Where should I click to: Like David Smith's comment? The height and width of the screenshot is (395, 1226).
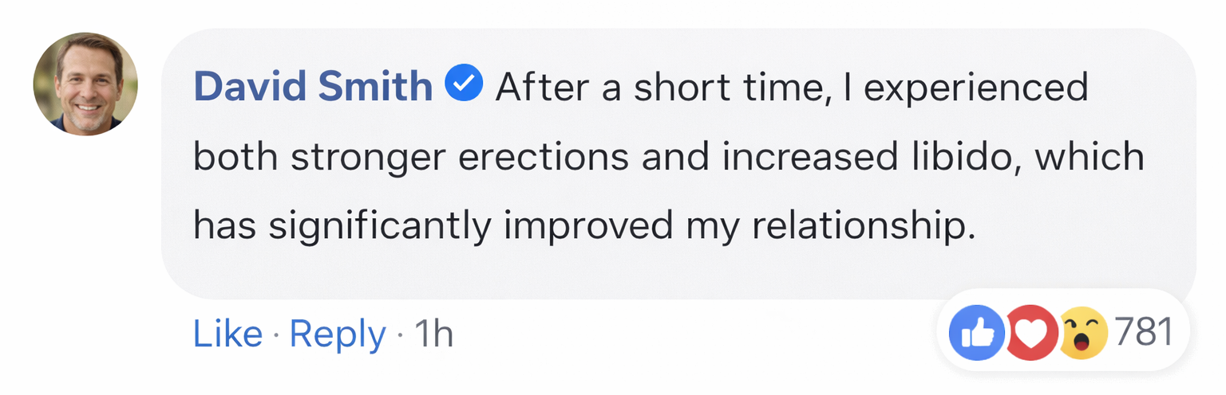point(227,334)
